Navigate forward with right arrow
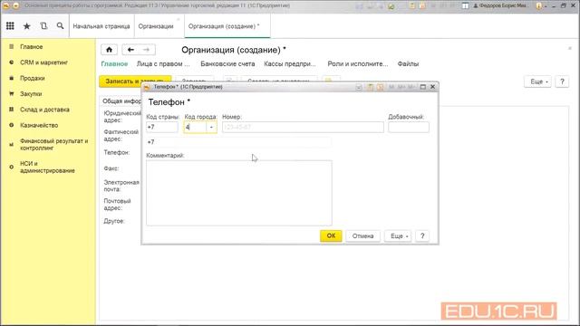The image size is (580, 326). point(147,50)
